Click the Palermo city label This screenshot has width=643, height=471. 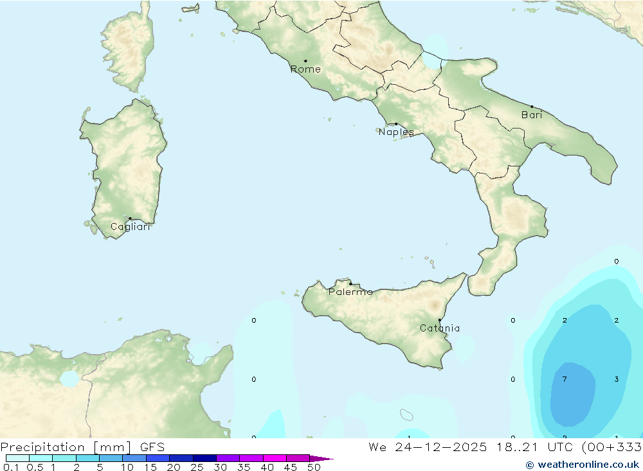(350, 292)
